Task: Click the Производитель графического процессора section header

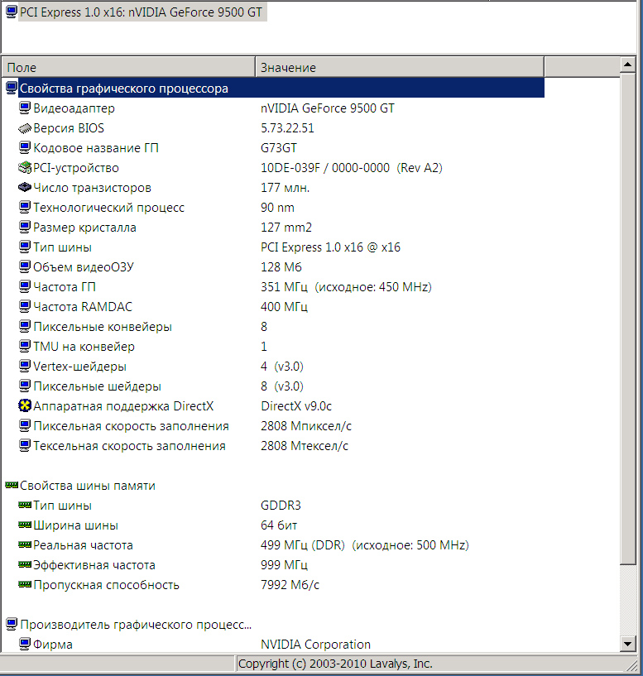Action: pos(136,625)
